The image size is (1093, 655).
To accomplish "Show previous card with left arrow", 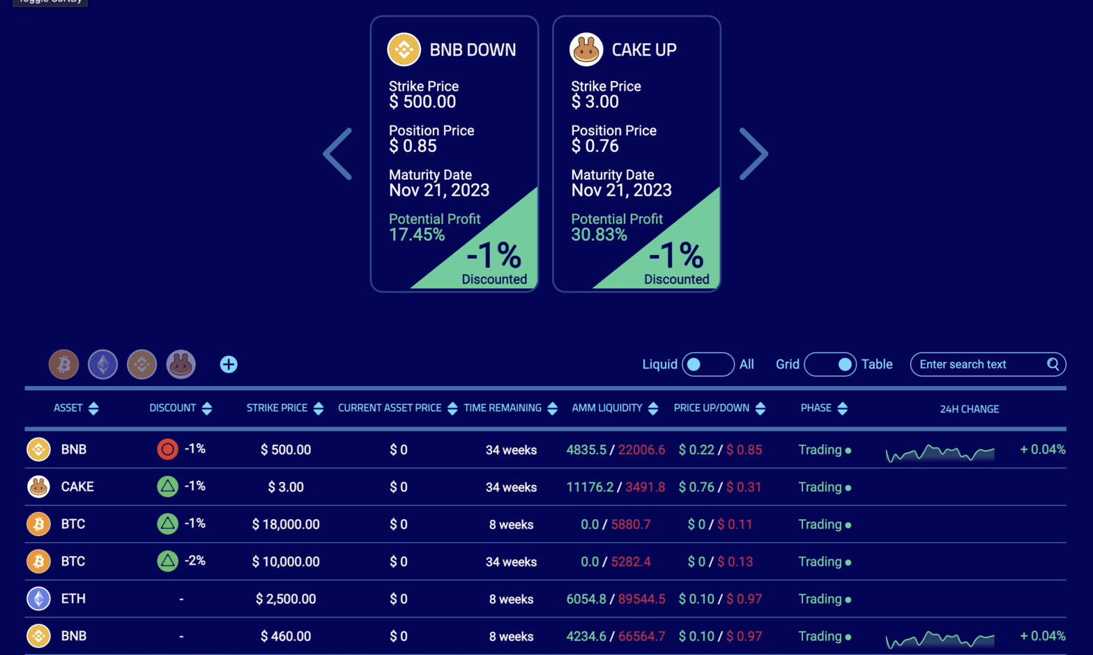I will click(338, 154).
